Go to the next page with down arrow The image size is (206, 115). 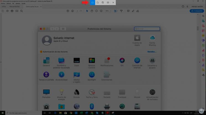point(72,11)
